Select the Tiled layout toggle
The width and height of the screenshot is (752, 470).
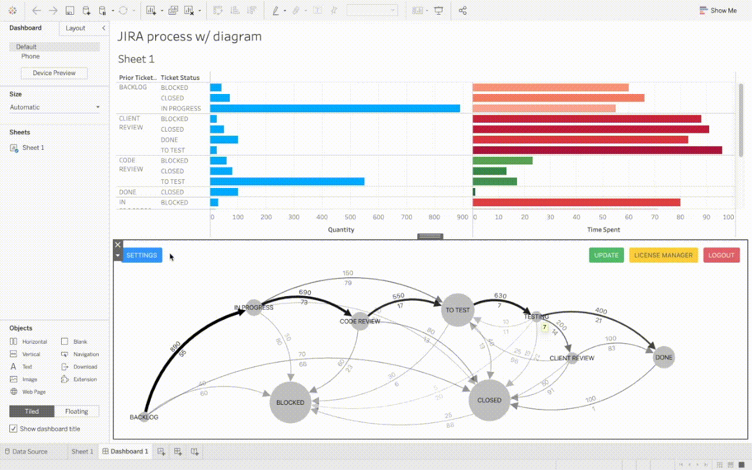[x=32, y=411]
